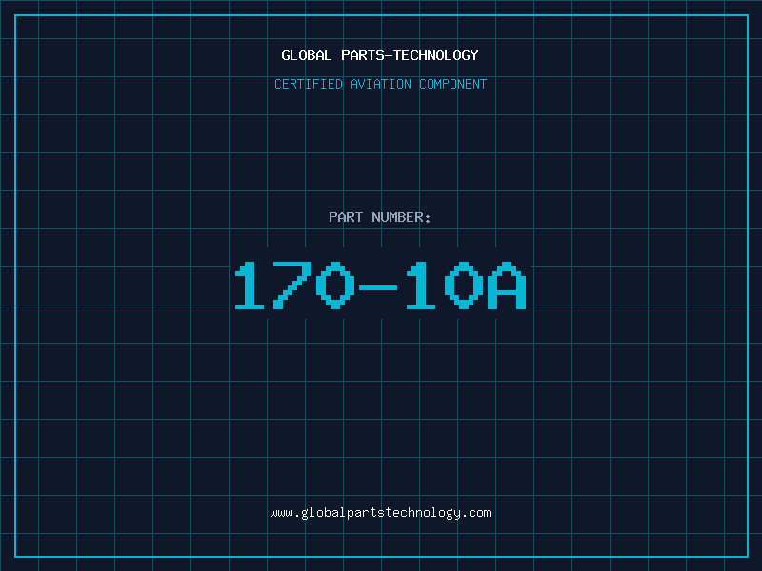This screenshot has height=571, width=762.
Task: Open the www.globalpartstechnology.com link
Action: tap(380, 513)
